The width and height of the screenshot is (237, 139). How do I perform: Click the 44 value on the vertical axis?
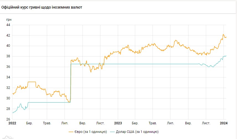click(x=8, y=25)
